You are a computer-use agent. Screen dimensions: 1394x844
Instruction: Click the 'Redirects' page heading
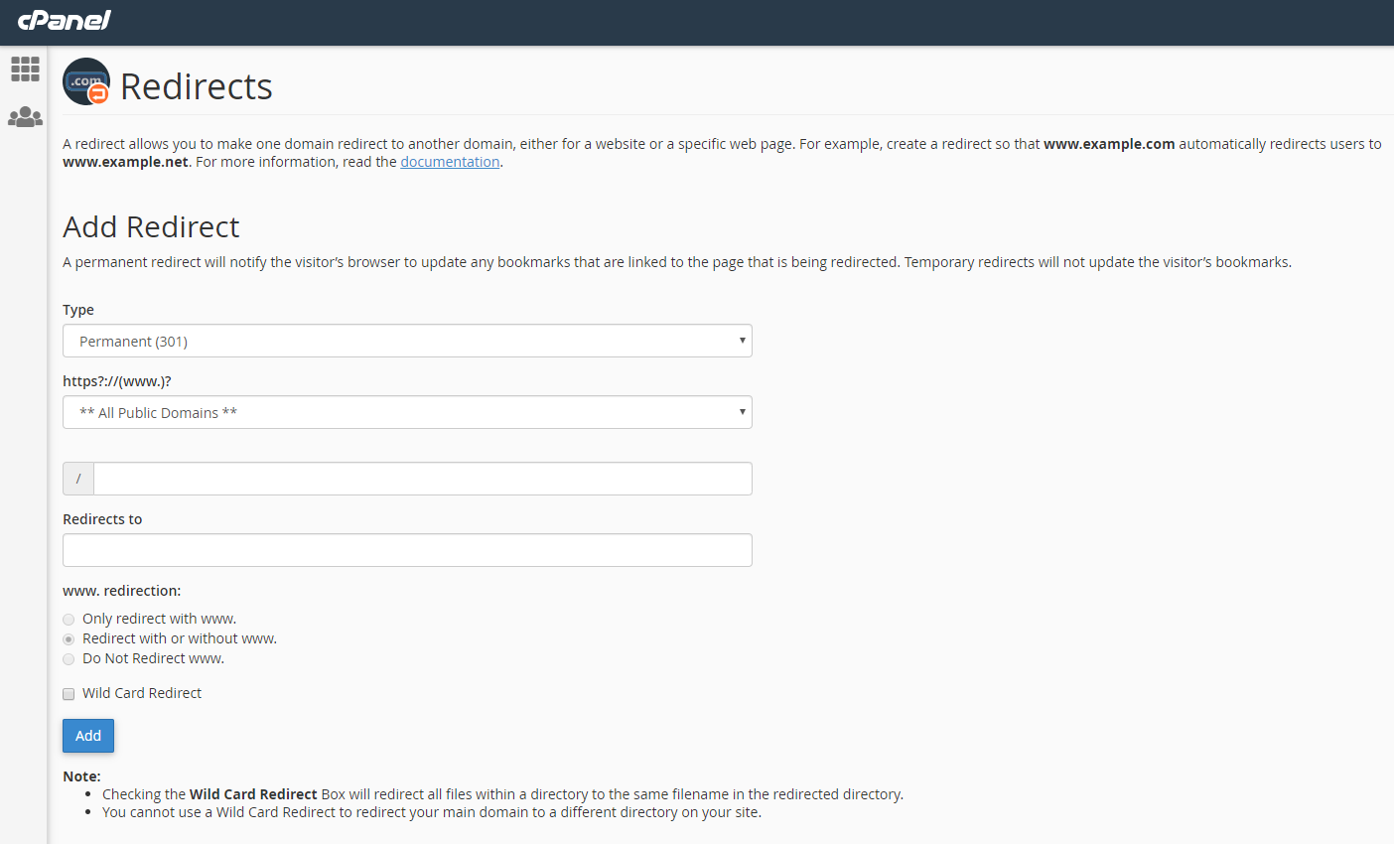pos(196,86)
